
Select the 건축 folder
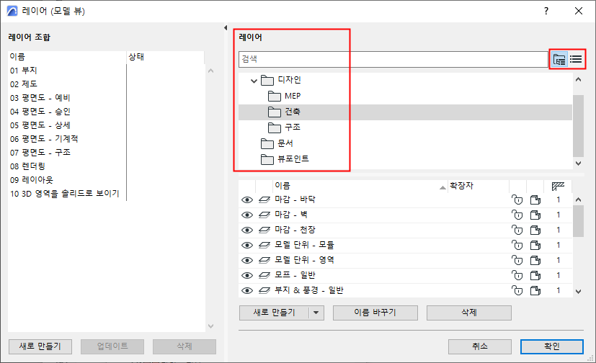tap(405, 112)
